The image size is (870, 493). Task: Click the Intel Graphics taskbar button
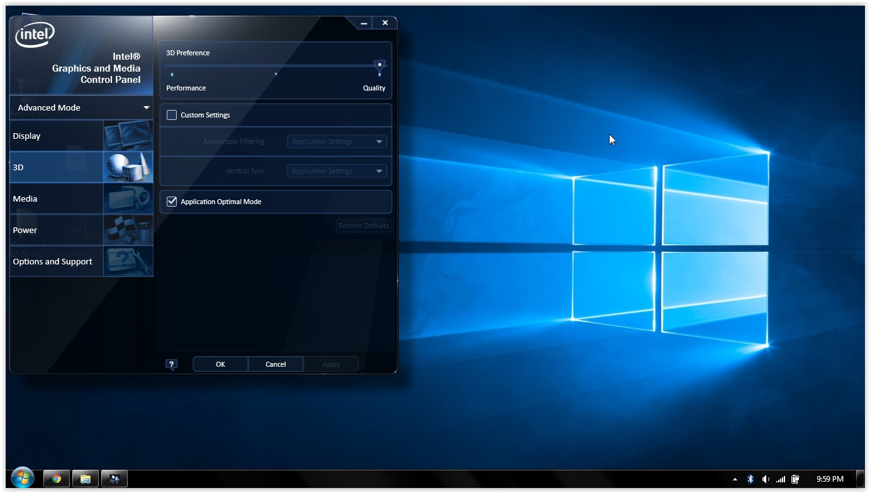pyautogui.click(x=114, y=479)
